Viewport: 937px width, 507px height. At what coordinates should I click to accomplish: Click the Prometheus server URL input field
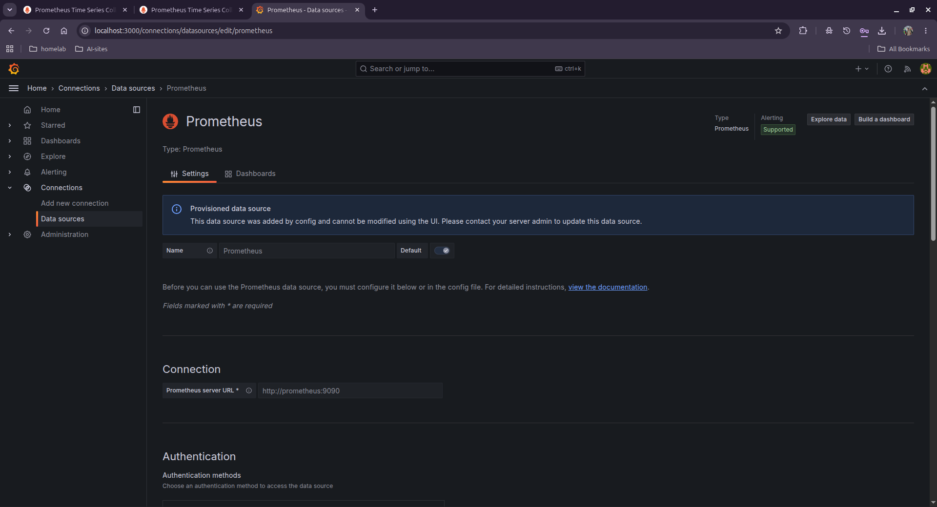(x=350, y=390)
